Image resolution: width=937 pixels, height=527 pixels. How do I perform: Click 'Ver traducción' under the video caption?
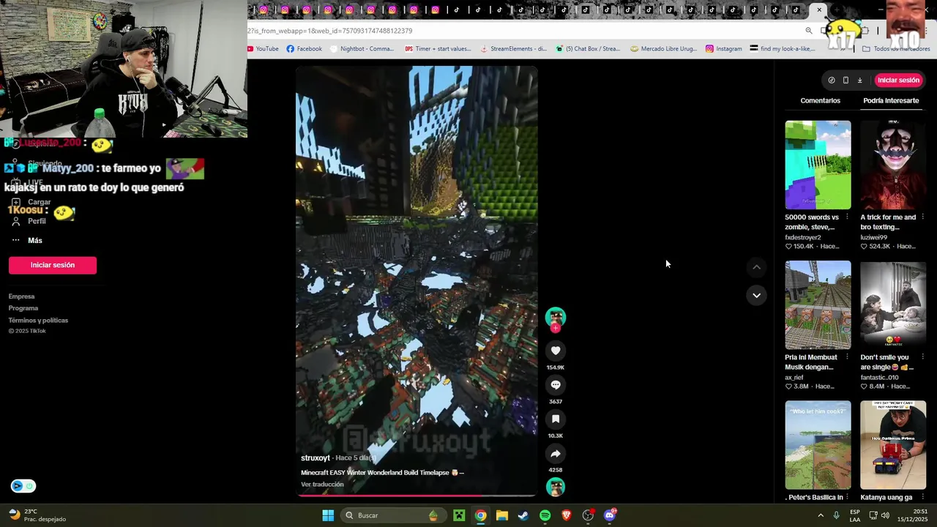pyautogui.click(x=322, y=485)
